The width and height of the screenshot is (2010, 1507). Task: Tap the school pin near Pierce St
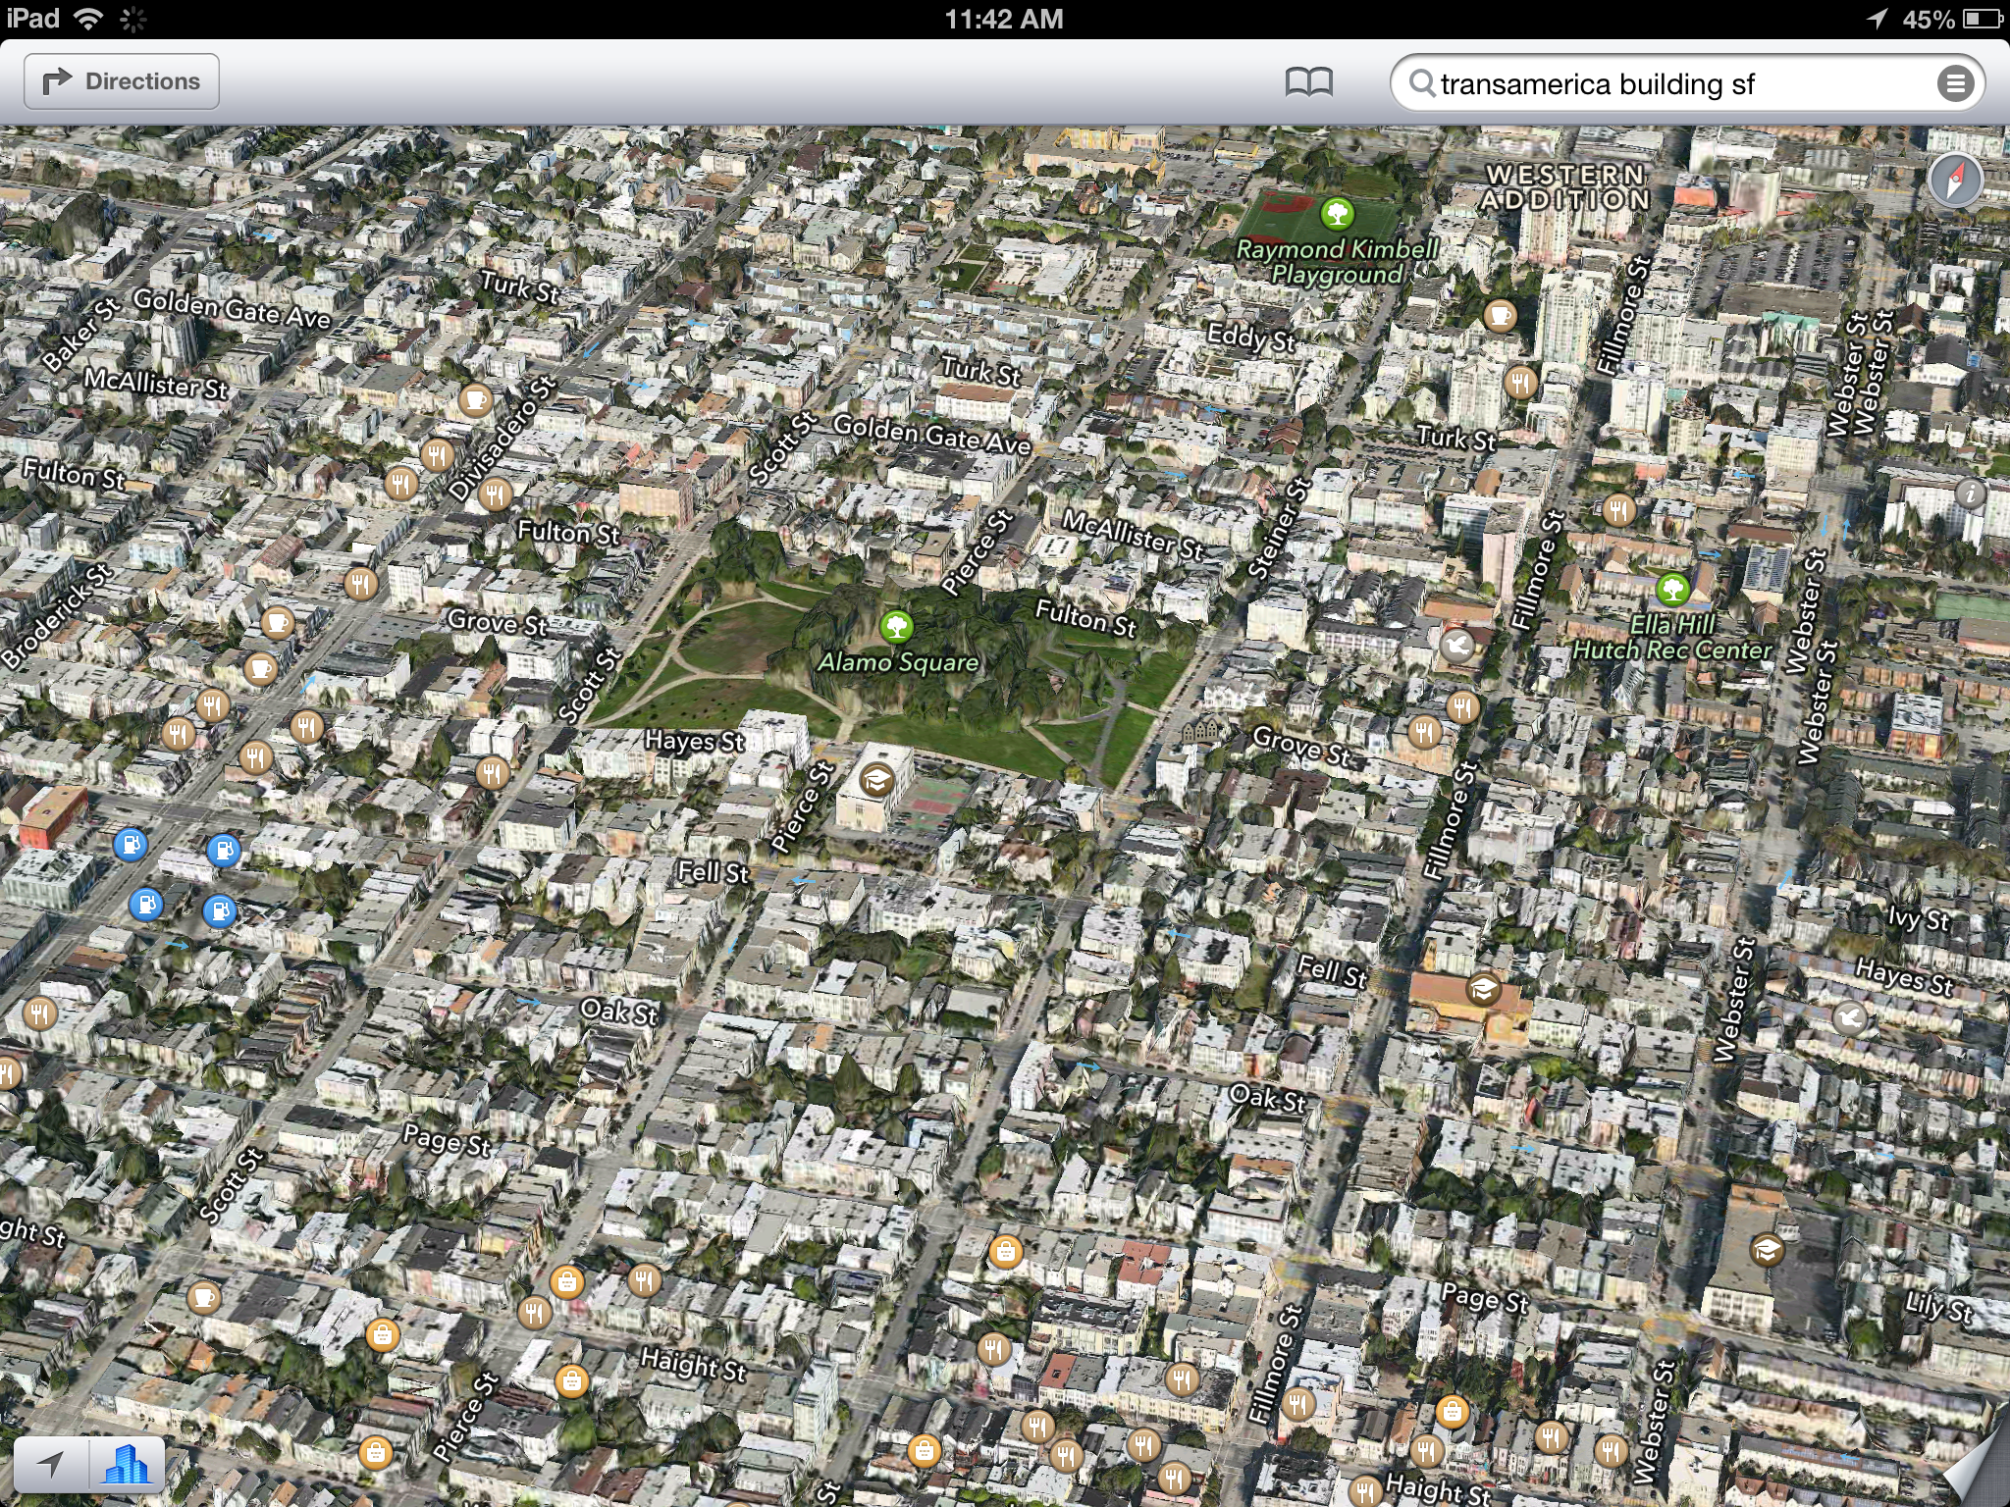(x=875, y=780)
